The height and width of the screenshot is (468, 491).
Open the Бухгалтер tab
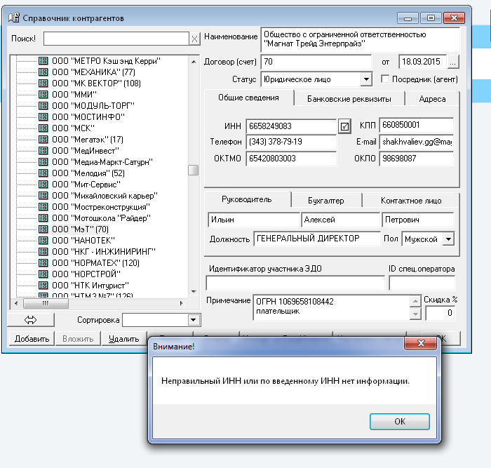[326, 201]
